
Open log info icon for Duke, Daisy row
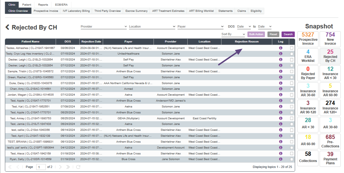click(281, 83)
